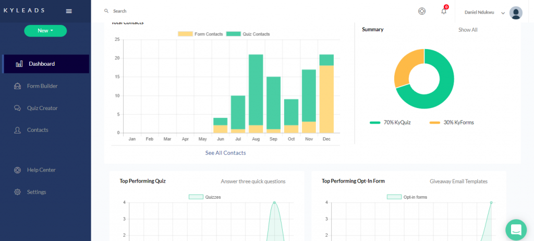
Task: Click the Quiz Creator speech bubble icon
Action: (x=17, y=108)
